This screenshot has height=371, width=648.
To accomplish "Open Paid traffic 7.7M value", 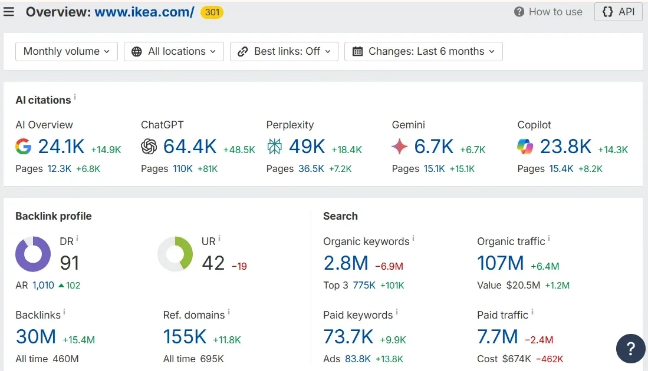I will pyautogui.click(x=498, y=336).
